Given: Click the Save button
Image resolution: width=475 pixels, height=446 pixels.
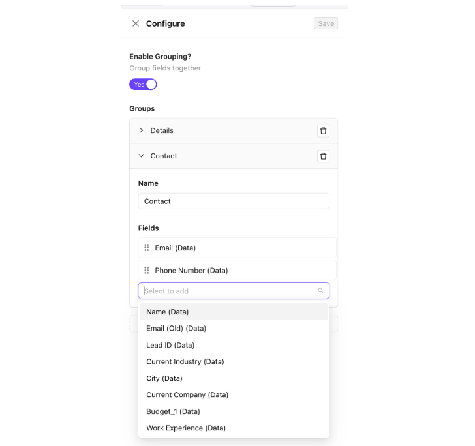Looking at the screenshot, I should coord(326,23).
